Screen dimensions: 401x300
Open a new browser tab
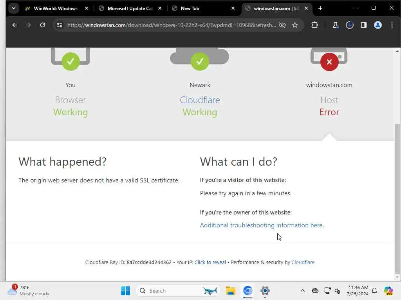tap(320, 9)
